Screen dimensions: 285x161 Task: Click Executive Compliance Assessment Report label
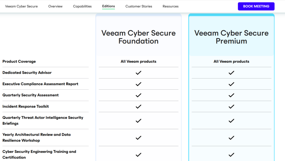point(40,84)
